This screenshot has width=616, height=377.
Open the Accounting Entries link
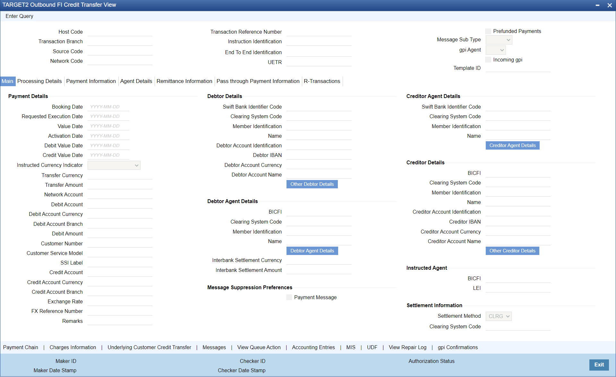313,348
